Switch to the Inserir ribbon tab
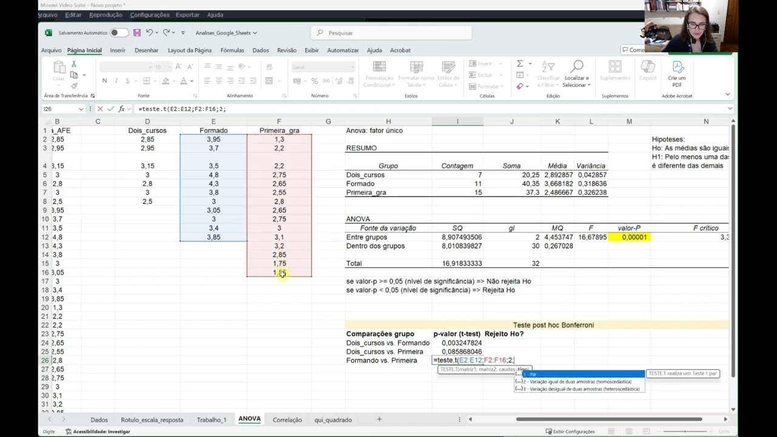Image resolution: width=777 pixels, height=437 pixels. click(118, 50)
